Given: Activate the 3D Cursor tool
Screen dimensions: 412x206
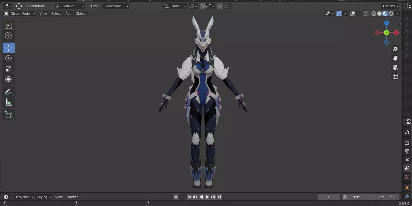Looking at the screenshot, I should pyautogui.click(x=8, y=36).
